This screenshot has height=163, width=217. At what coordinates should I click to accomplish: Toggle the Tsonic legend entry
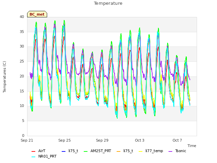click(177, 151)
